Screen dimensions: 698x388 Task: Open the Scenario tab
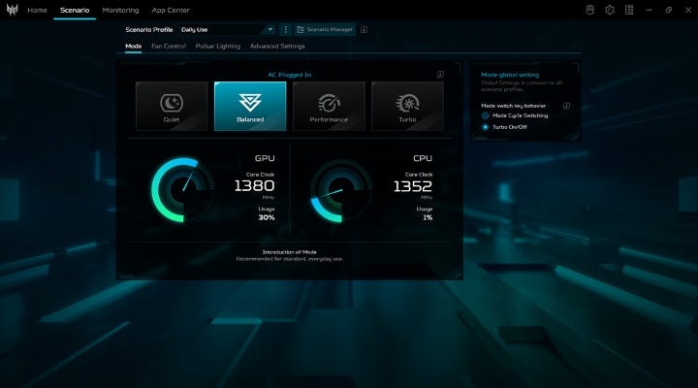click(75, 10)
